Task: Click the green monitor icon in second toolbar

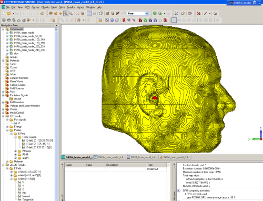Action: [x=145, y=20]
